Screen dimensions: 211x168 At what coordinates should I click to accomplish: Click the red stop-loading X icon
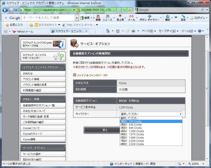(130, 10)
